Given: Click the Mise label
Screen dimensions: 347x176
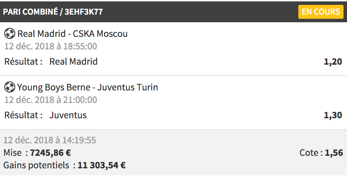Looking at the screenshot, I should (13, 153).
